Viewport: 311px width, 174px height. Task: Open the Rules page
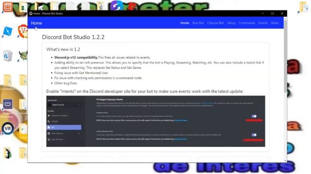pos(275,23)
